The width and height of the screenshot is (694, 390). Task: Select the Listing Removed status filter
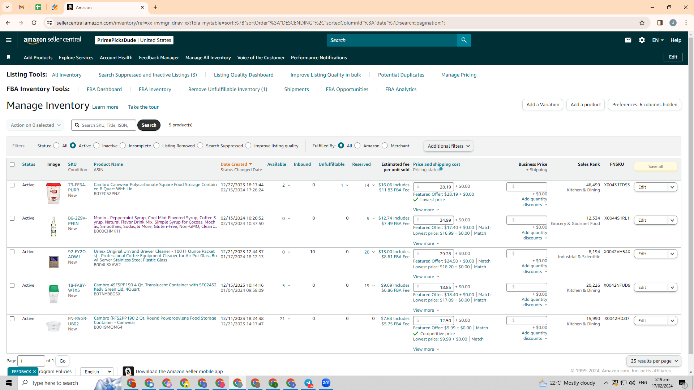tap(157, 146)
